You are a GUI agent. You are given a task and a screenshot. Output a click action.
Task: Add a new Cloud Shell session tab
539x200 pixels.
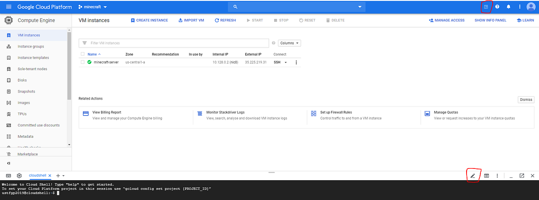pyautogui.click(x=58, y=176)
